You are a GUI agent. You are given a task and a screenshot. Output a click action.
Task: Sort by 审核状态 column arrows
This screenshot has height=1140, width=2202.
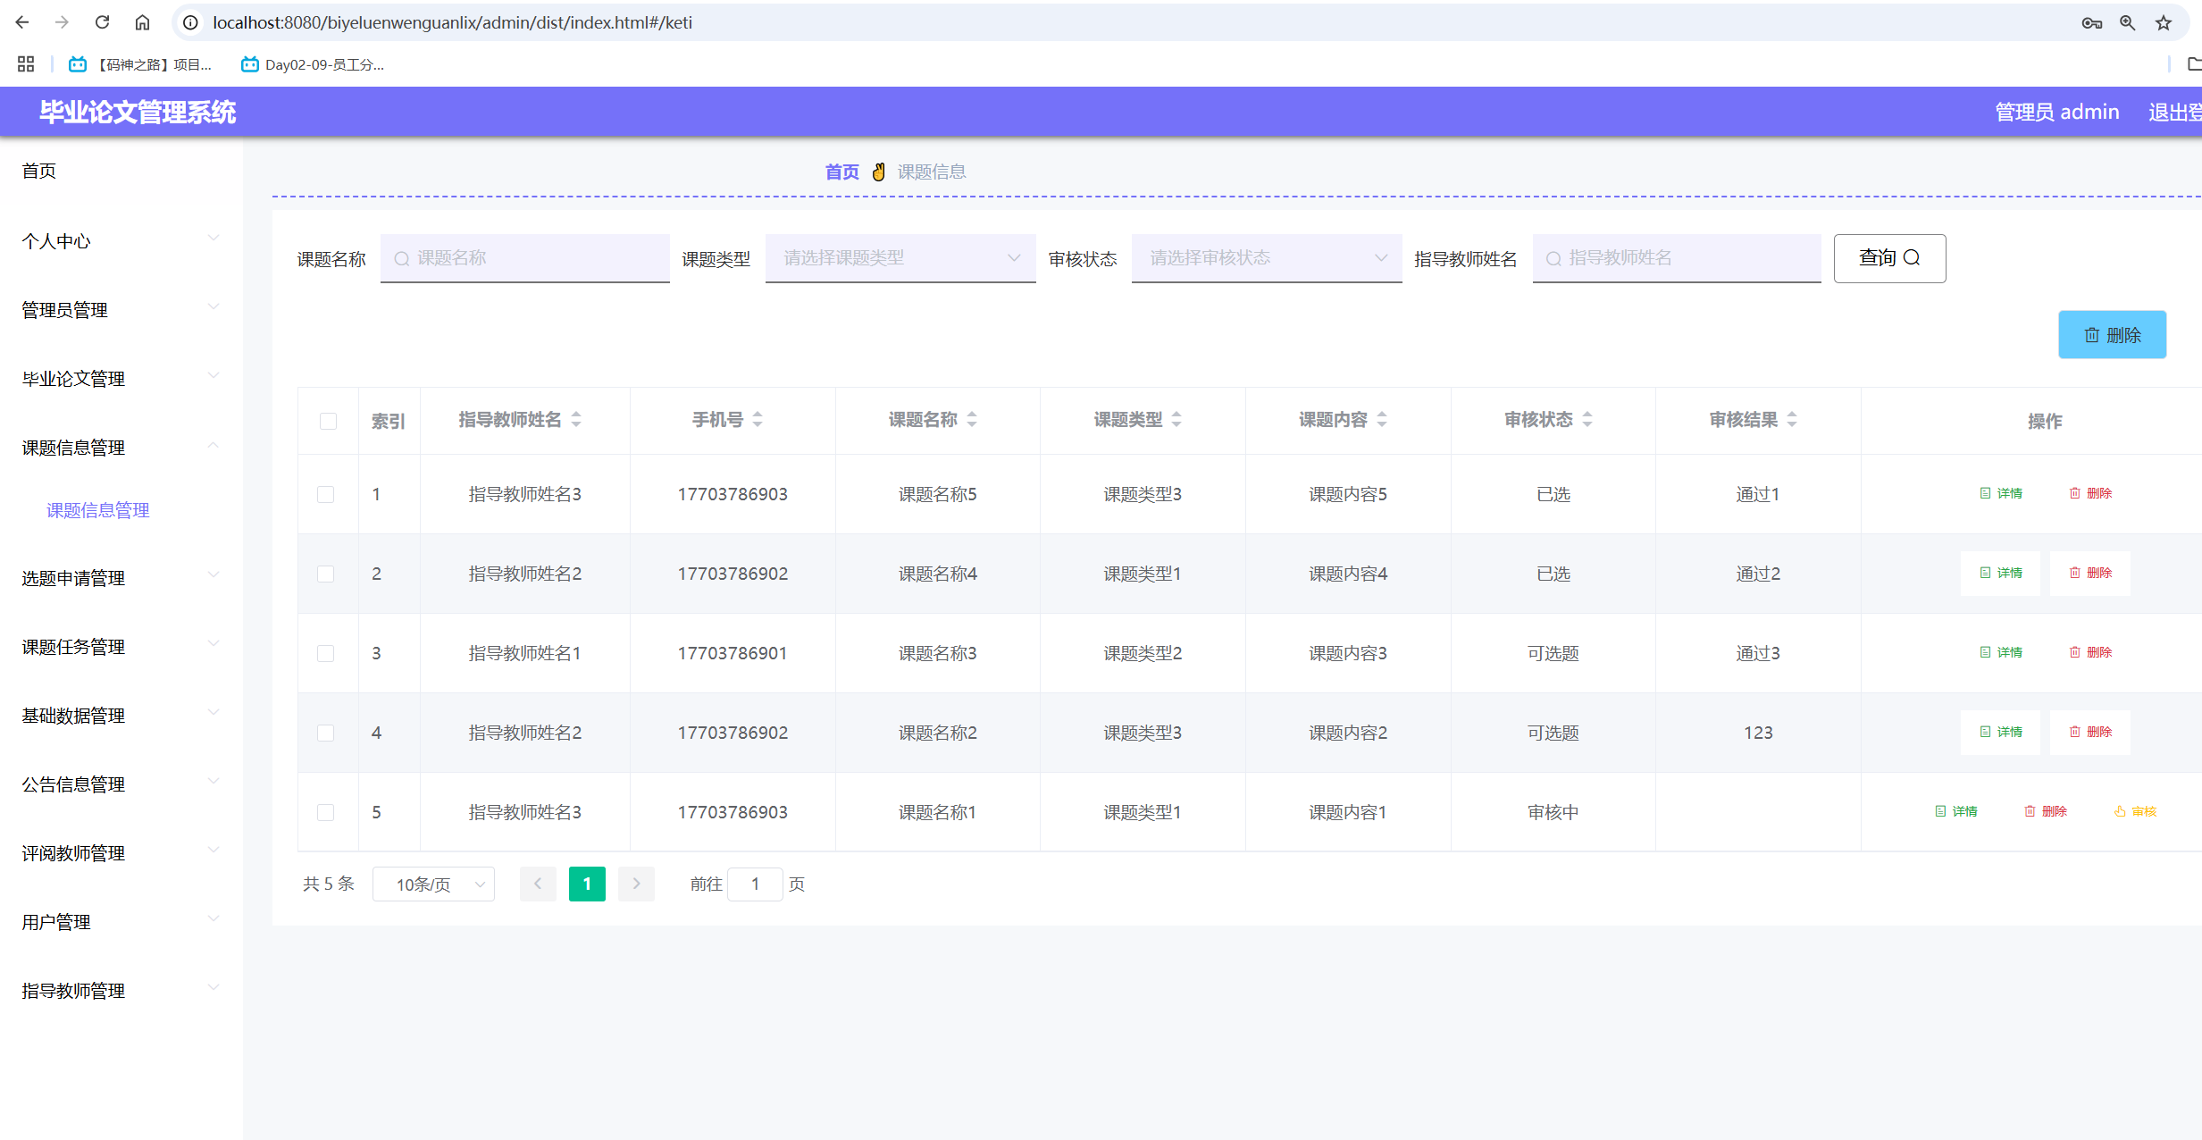pos(1587,419)
